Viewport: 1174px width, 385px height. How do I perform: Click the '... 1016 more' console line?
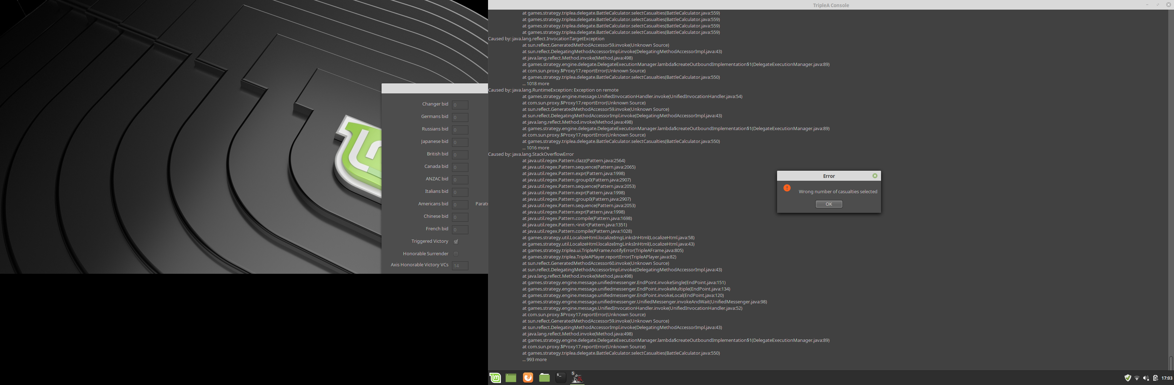click(x=536, y=148)
